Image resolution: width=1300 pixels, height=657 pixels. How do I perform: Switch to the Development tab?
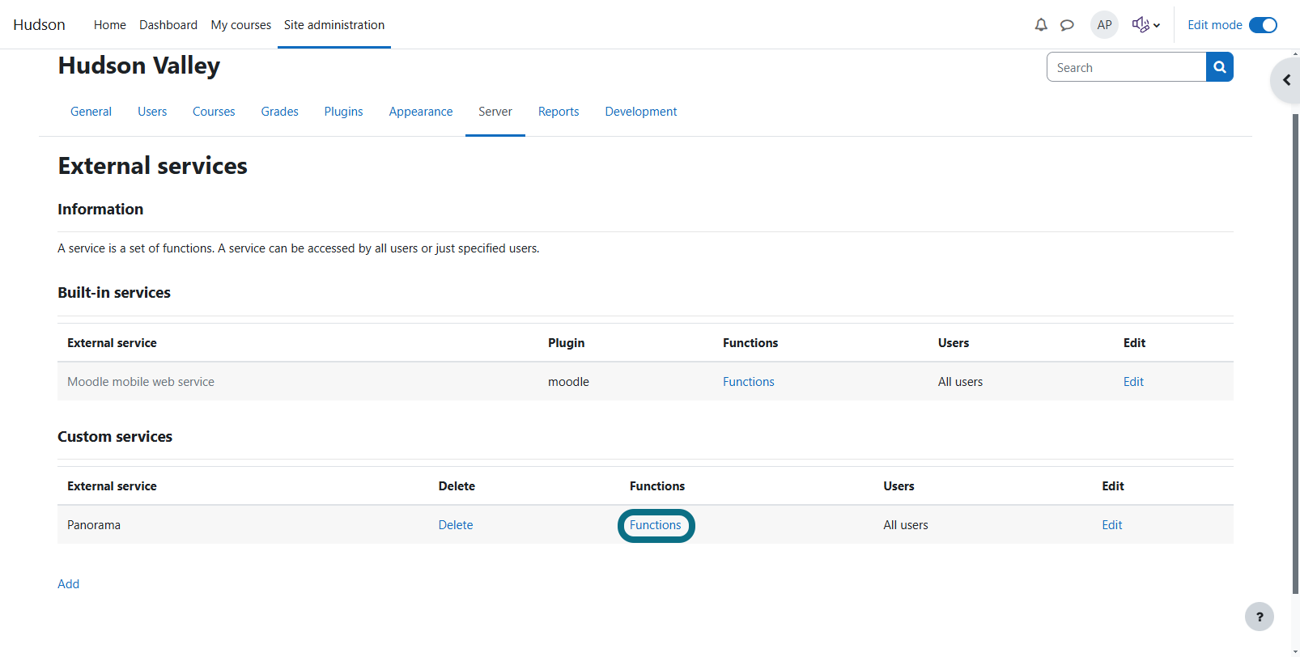(x=641, y=112)
